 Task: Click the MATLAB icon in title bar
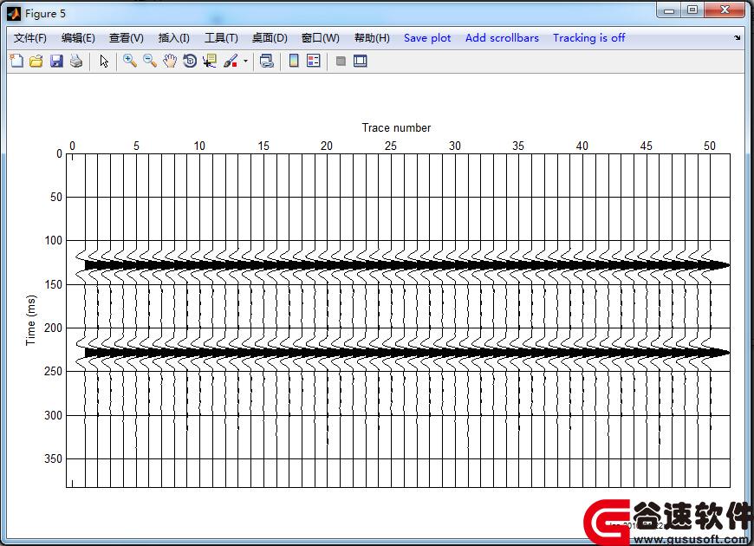14,14
